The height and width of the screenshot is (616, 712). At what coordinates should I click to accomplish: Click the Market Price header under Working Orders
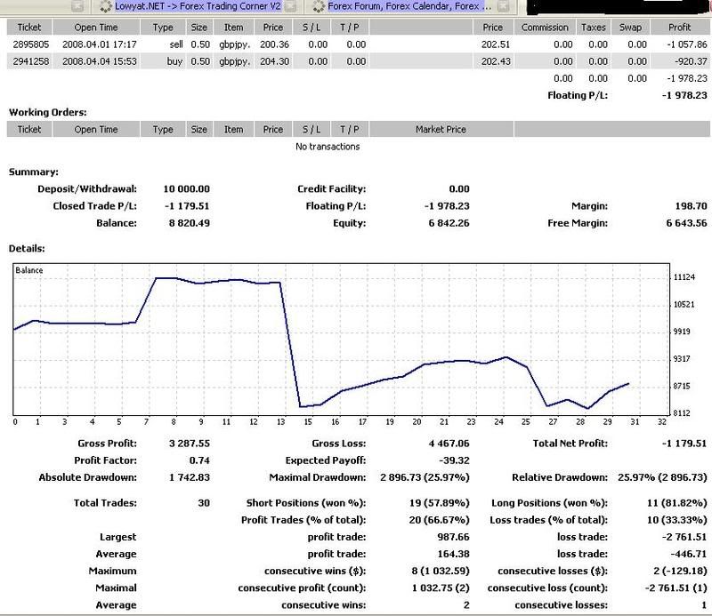[x=441, y=130]
